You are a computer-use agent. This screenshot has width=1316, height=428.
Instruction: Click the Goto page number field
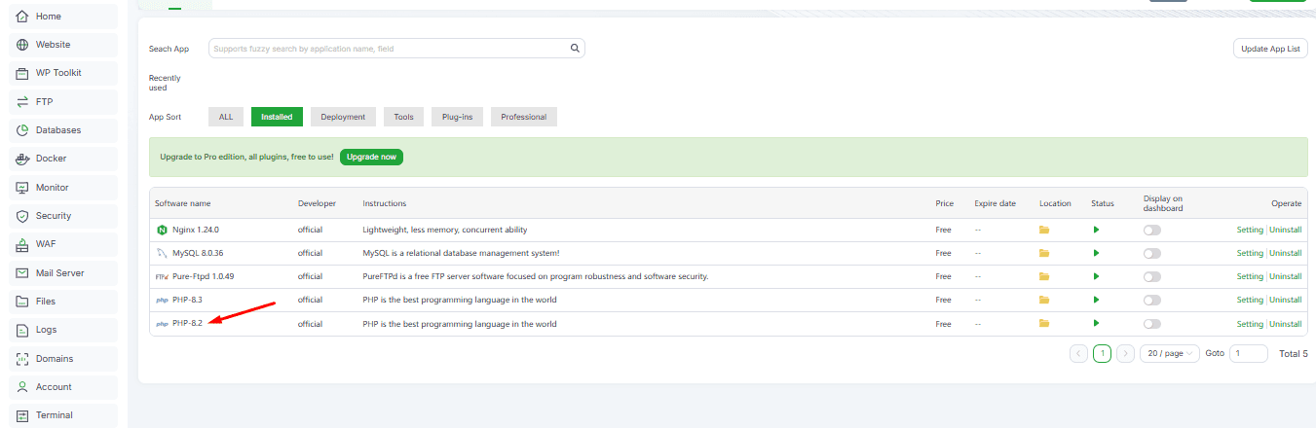[x=1249, y=354]
